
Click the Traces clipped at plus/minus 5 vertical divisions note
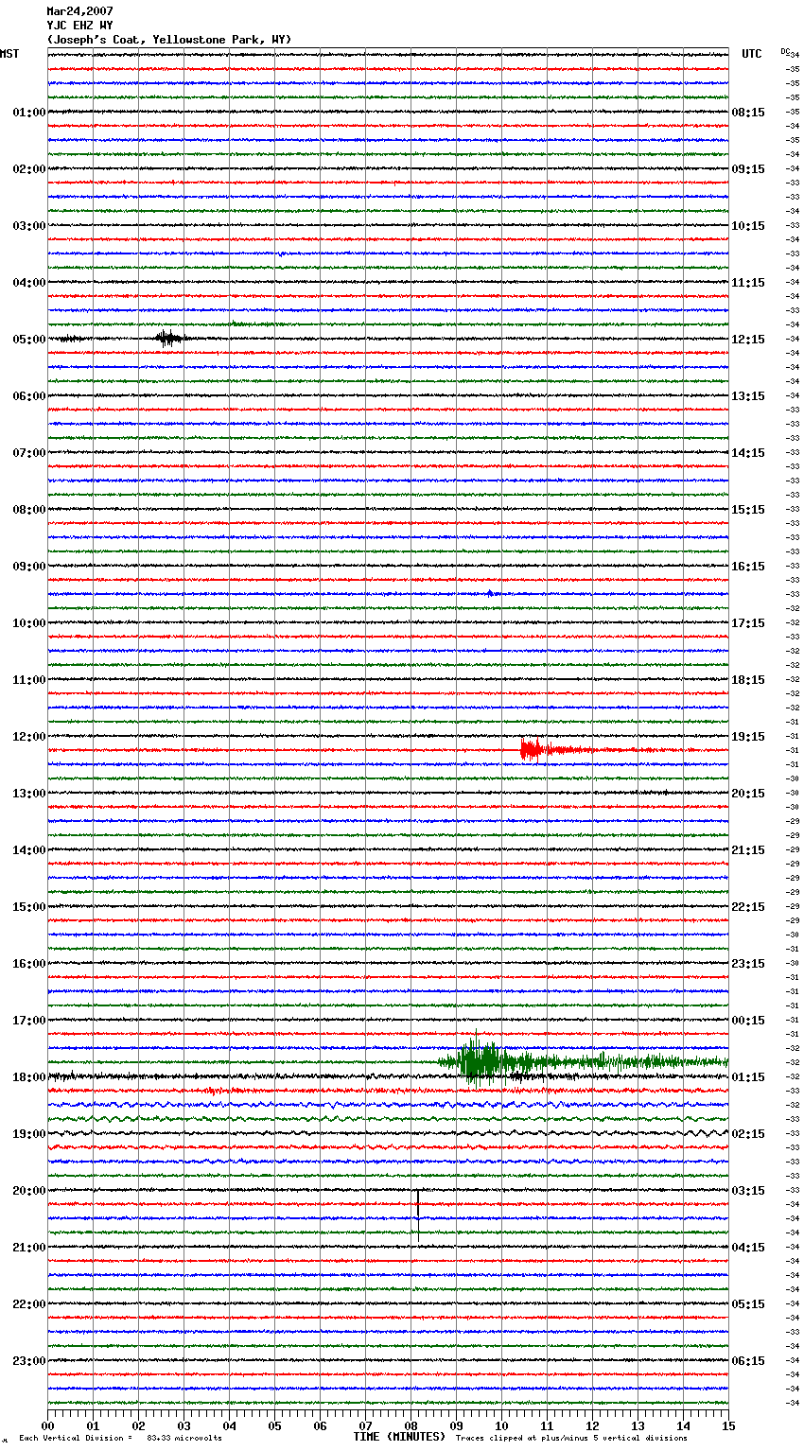(x=571, y=1439)
